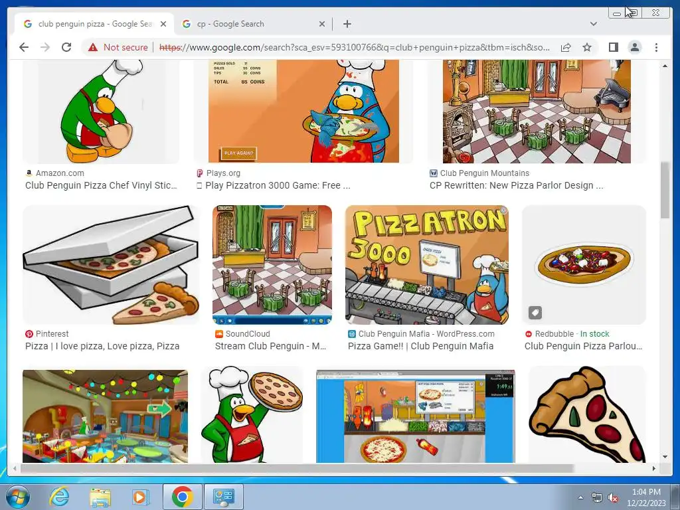
Task: Open Windows Media Player from taskbar
Action: coord(139,497)
